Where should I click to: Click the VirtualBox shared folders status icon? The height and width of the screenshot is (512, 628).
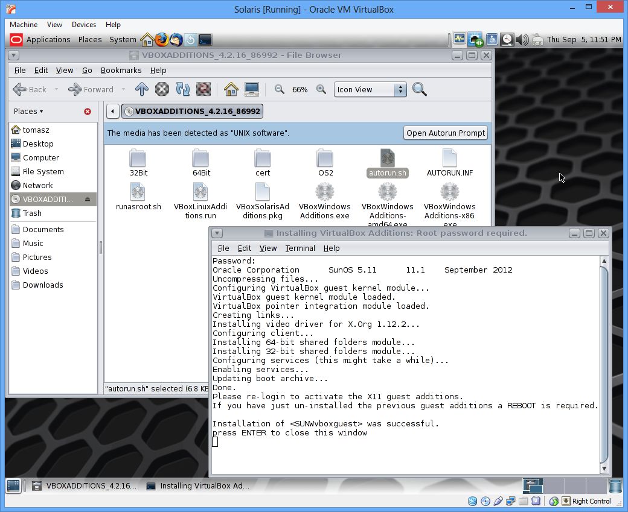click(x=523, y=501)
